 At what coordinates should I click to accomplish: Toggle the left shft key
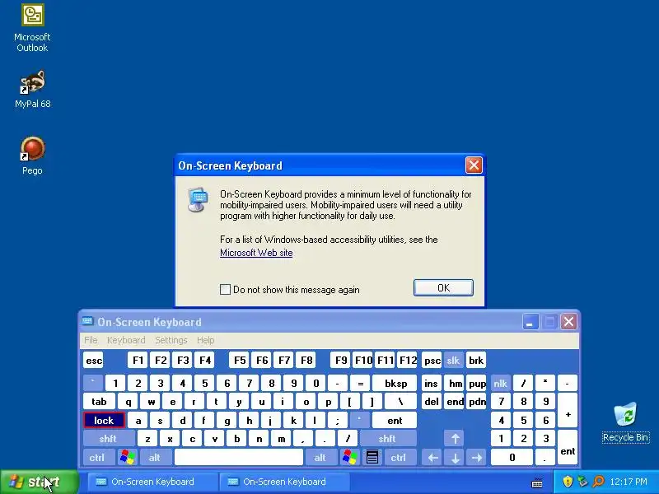[108, 439]
